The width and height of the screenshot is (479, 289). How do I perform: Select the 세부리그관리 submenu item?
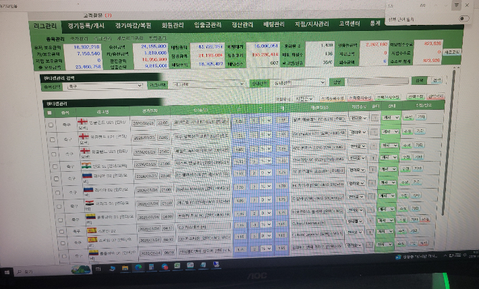130,38
